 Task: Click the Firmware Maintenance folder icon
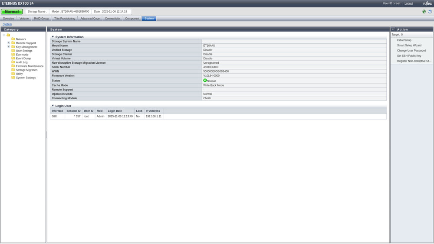pos(13,66)
